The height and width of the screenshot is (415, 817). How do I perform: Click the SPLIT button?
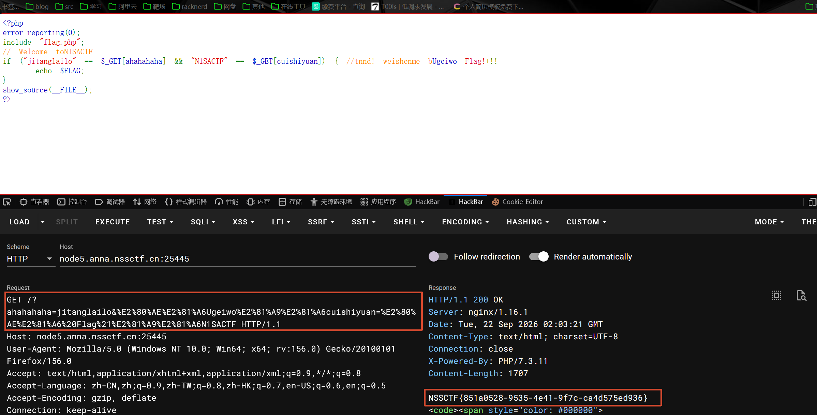pos(67,222)
